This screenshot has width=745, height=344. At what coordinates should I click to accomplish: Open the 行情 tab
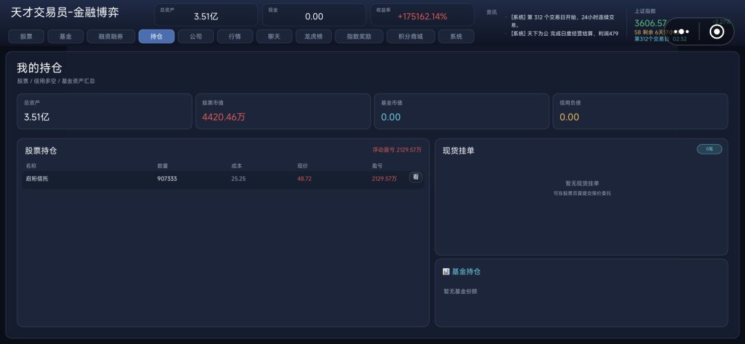coord(235,37)
